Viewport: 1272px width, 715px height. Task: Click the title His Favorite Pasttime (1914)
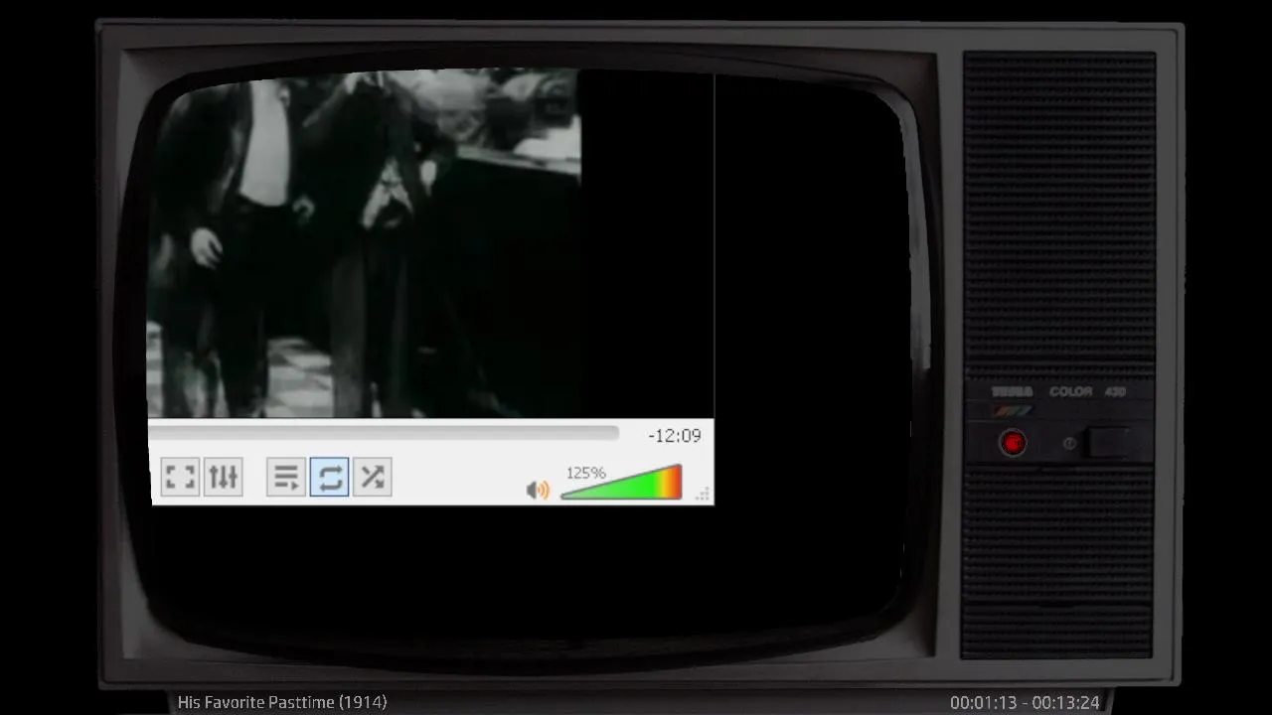pyautogui.click(x=282, y=702)
